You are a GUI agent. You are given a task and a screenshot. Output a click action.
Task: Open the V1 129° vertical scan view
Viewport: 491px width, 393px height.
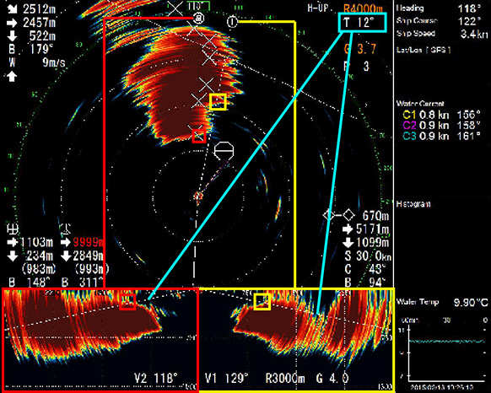point(226,379)
